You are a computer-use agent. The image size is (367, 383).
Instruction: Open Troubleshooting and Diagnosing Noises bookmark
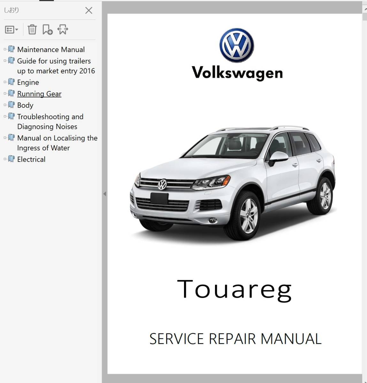click(50, 122)
